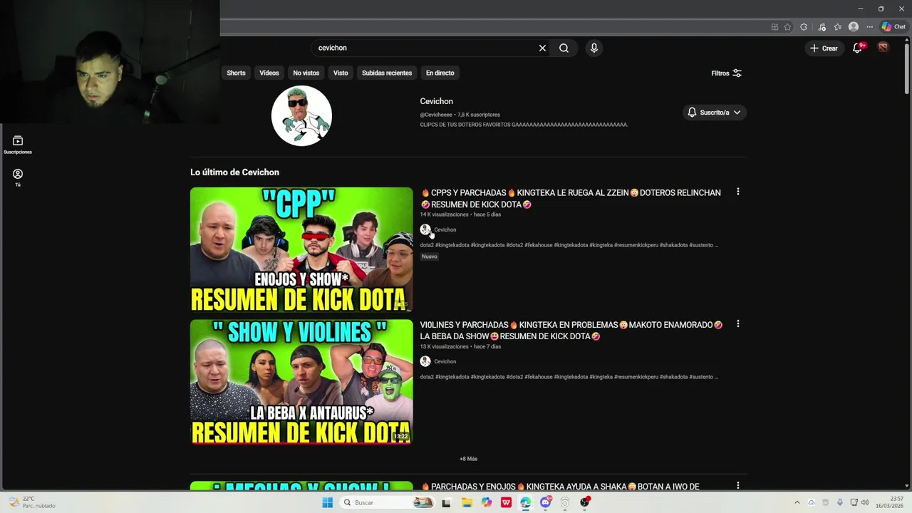The image size is (912, 513).
Task: Show hidden system tray icons chevron
Action: point(797,502)
